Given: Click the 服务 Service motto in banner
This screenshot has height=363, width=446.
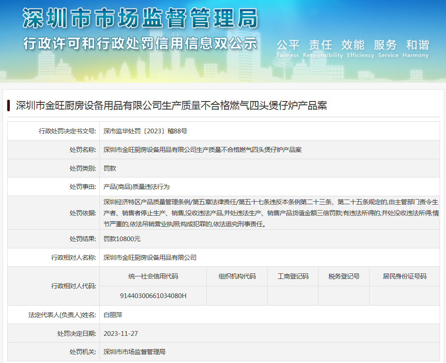Looking at the screenshot, I should click(x=388, y=48).
